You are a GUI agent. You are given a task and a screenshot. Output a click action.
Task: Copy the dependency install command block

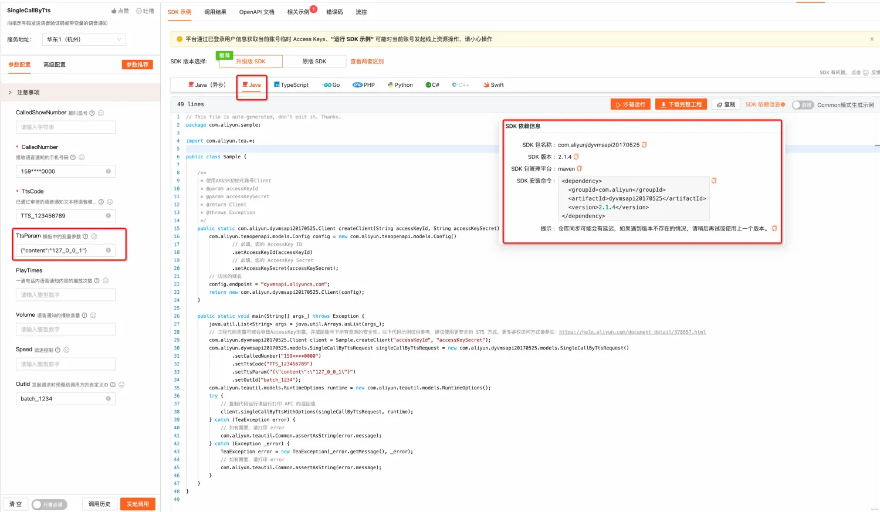[714, 181]
